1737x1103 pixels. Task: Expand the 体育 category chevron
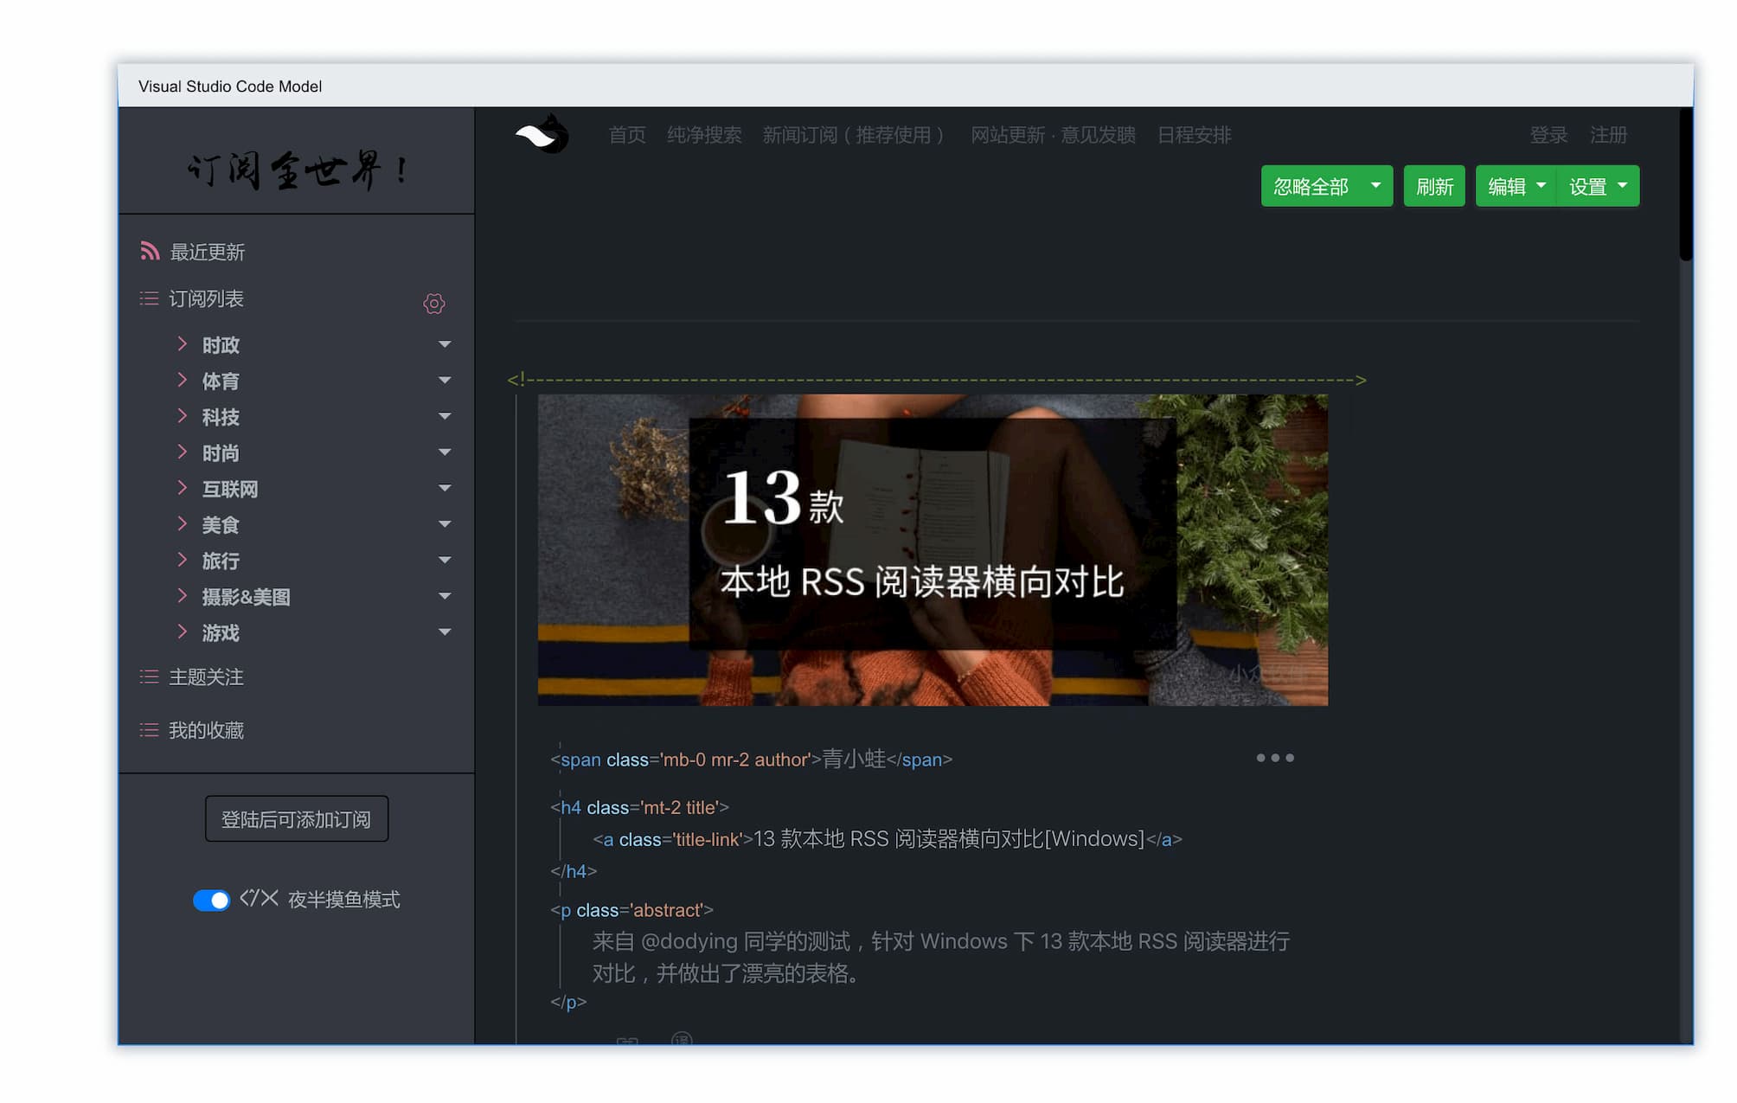tap(182, 380)
